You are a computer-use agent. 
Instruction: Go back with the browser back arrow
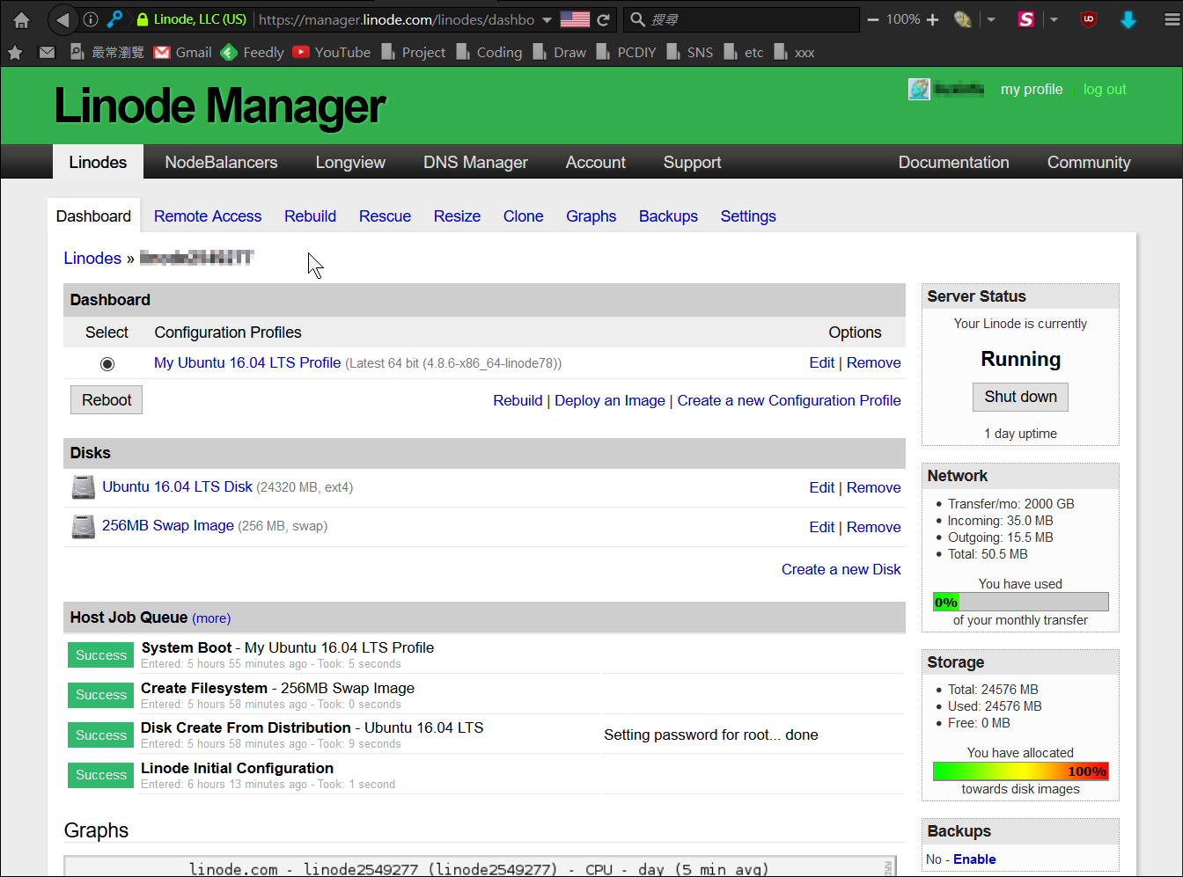pyautogui.click(x=62, y=19)
